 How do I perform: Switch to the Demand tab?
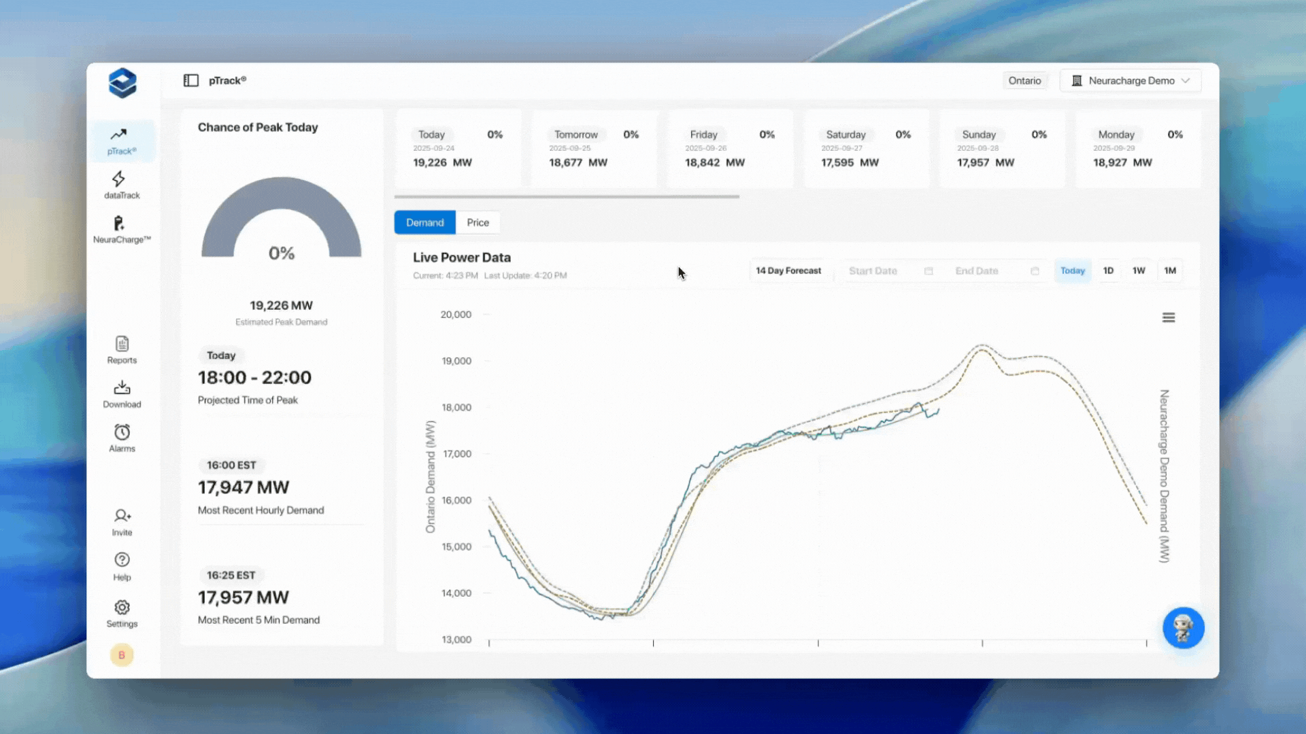(x=424, y=223)
